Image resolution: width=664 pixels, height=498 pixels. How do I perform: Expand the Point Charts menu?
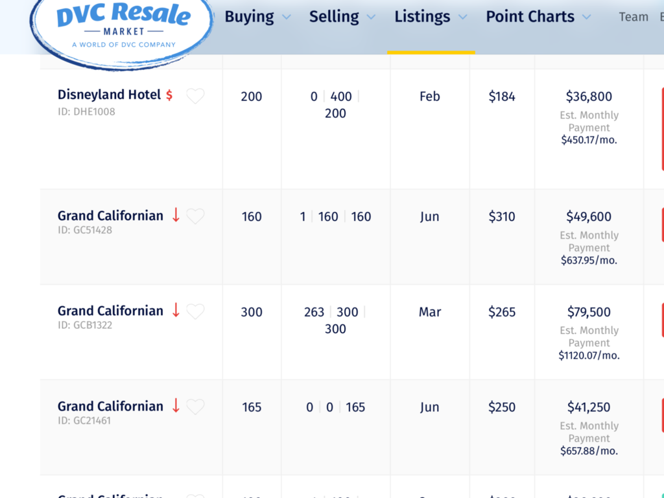pos(538,17)
